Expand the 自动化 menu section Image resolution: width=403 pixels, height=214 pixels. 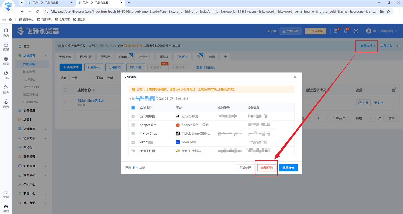pyautogui.click(x=46, y=147)
